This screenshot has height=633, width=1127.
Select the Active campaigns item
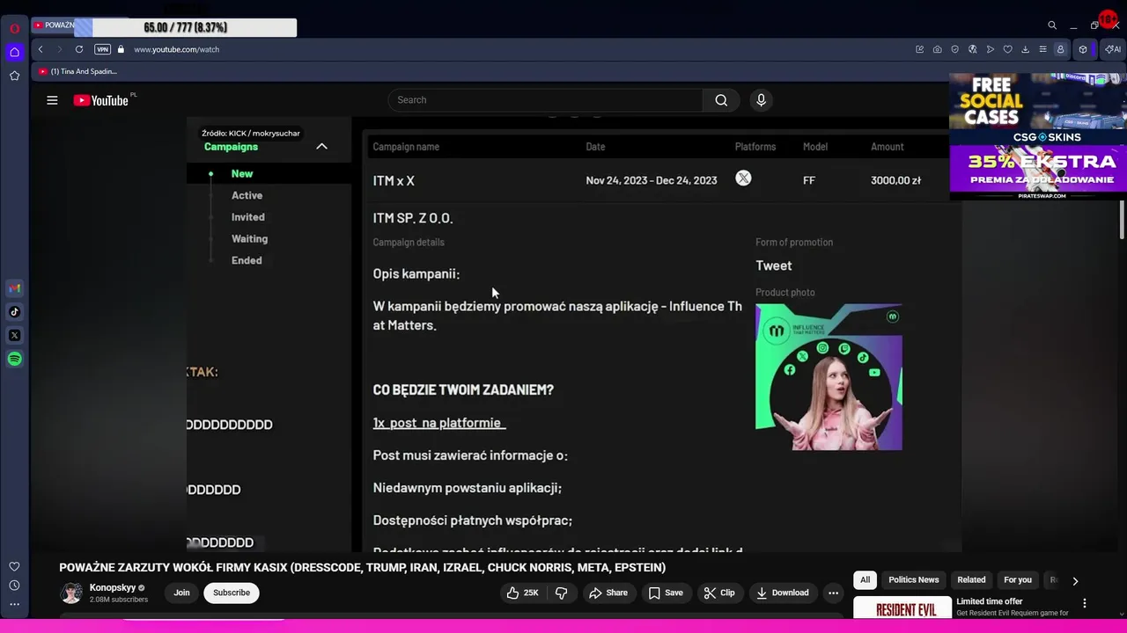[x=247, y=195]
